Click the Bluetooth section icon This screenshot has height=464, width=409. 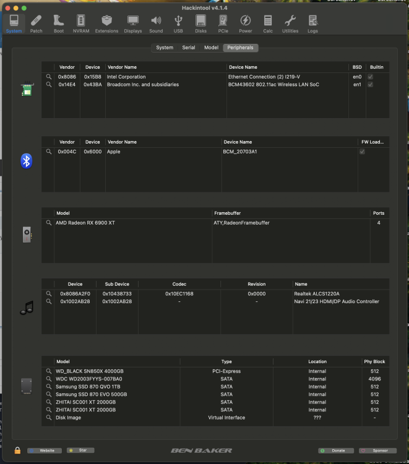[27, 161]
